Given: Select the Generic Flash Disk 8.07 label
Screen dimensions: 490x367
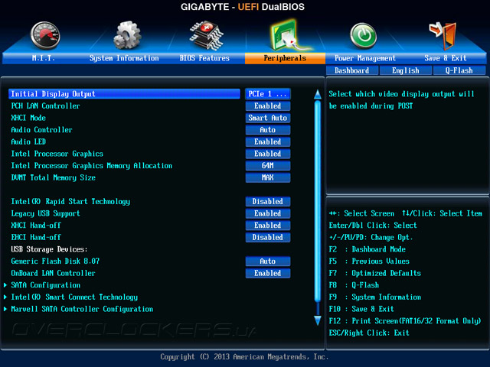Looking at the screenshot, I should click(x=55, y=261).
